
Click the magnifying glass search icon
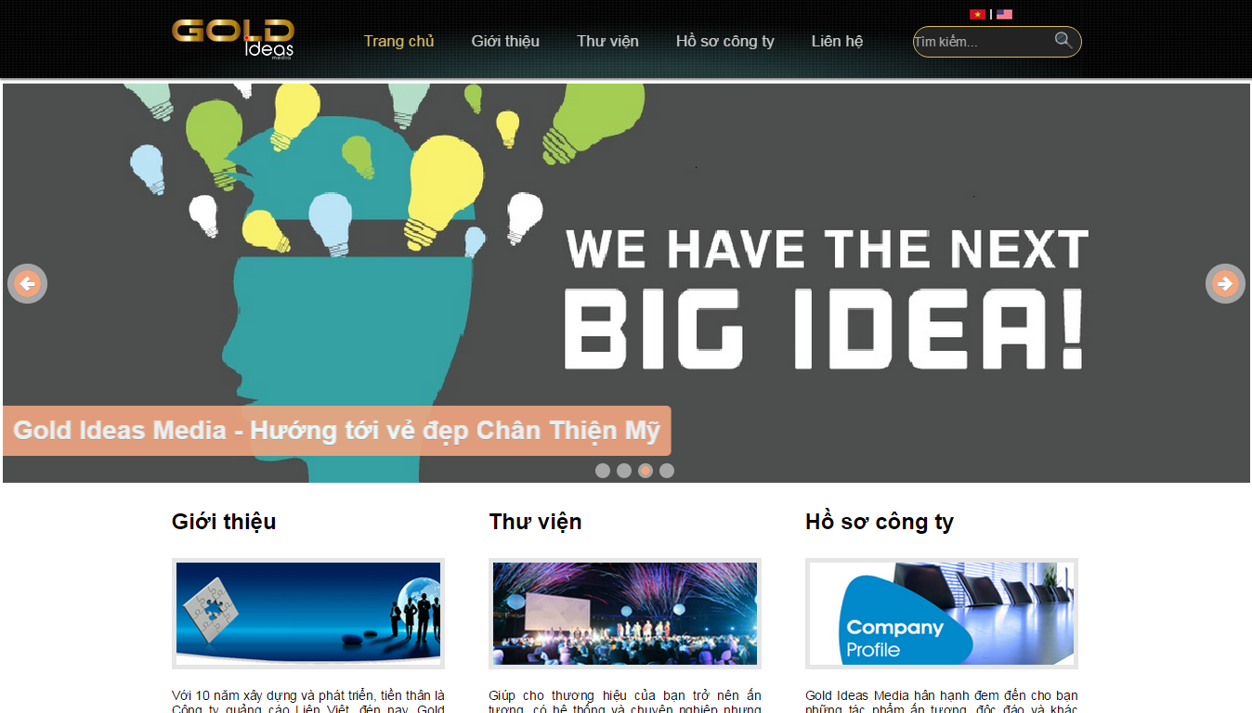(x=1063, y=40)
